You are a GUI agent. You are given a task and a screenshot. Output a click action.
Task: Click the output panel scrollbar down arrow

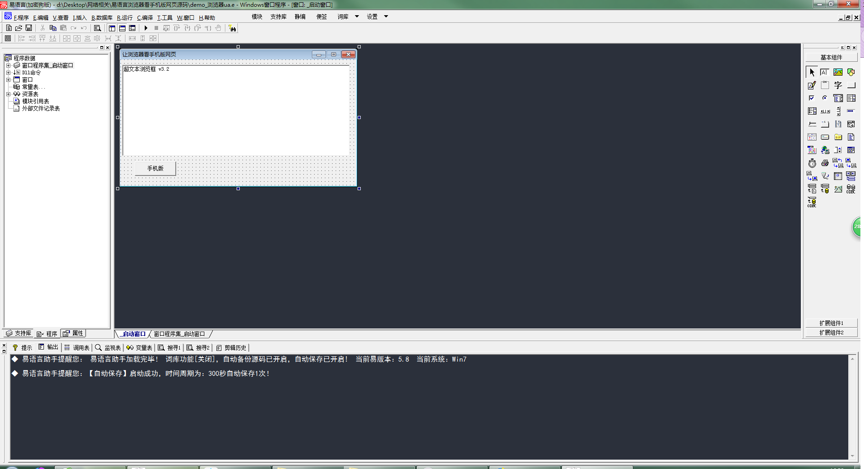click(x=852, y=456)
